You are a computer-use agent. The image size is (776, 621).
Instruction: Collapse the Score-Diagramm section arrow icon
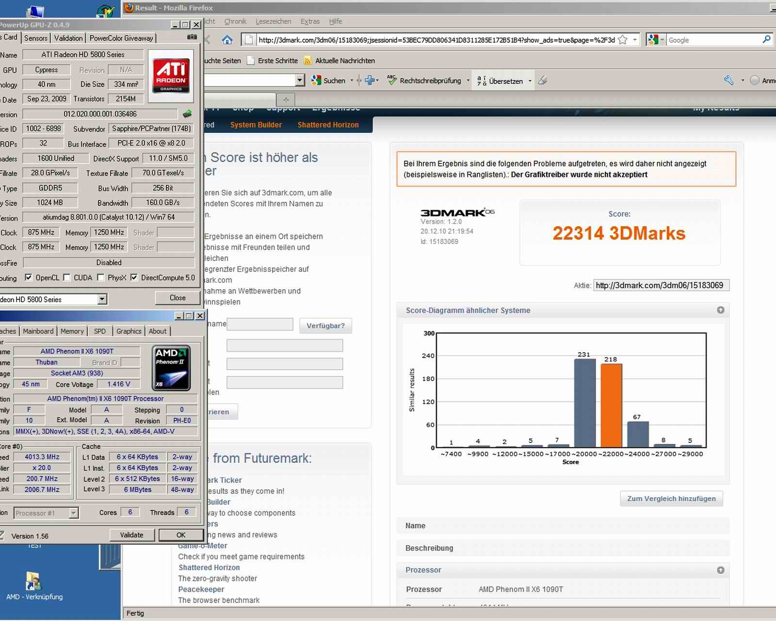coord(721,310)
